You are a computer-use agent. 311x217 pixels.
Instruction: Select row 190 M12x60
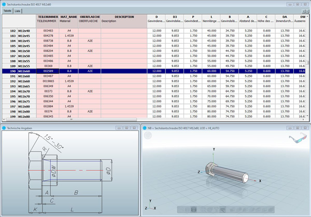tap(24, 71)
